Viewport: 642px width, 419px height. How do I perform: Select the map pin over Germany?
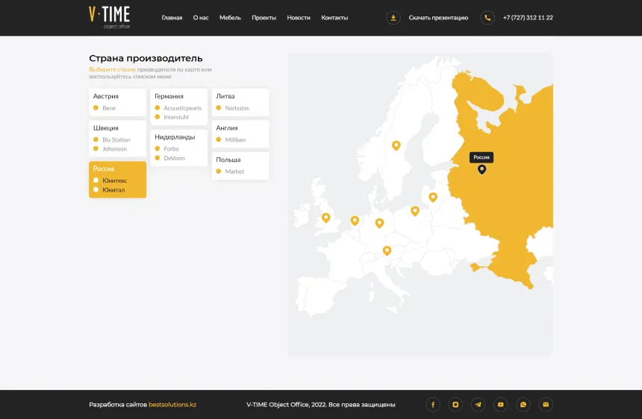click(379, 223)
